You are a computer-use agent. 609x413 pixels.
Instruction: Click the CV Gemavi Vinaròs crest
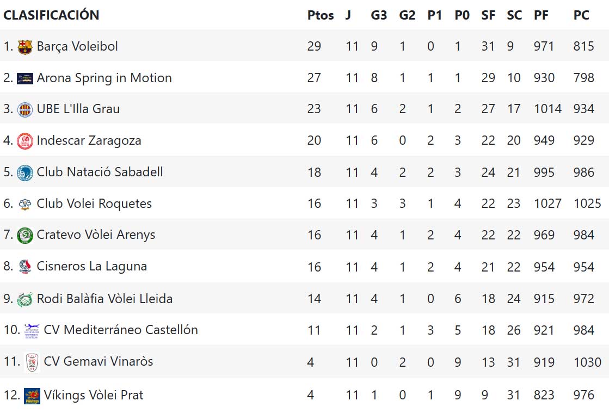[x=32, y=362]
